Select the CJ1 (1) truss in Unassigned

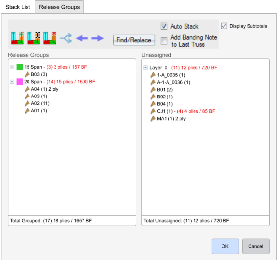pos(162,111)
